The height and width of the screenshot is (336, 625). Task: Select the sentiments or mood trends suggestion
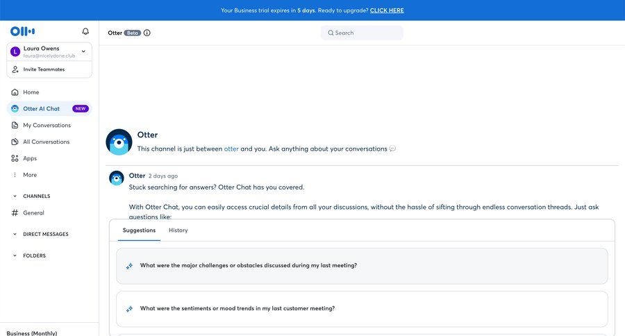click(x=362, y=309)
